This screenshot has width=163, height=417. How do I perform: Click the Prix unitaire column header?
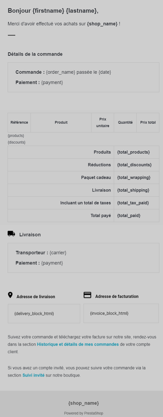coord(103,123)
